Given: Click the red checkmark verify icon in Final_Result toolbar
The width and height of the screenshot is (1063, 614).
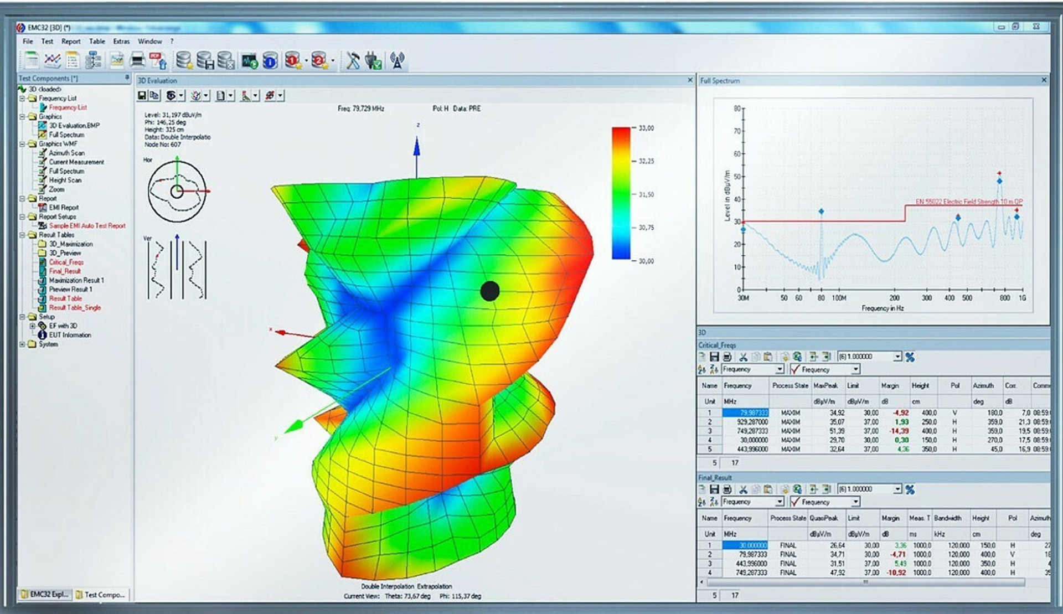Looking at the screenshot, I should 794,502.
